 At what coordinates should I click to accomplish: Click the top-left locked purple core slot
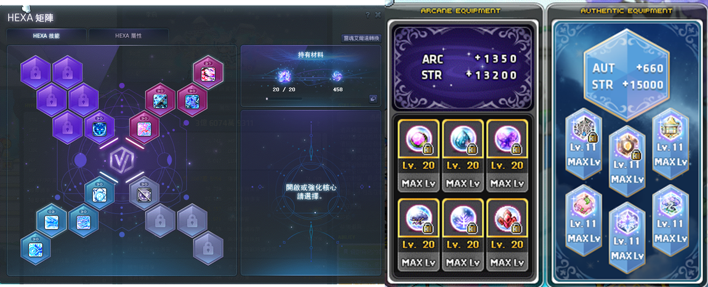[35, 72]
